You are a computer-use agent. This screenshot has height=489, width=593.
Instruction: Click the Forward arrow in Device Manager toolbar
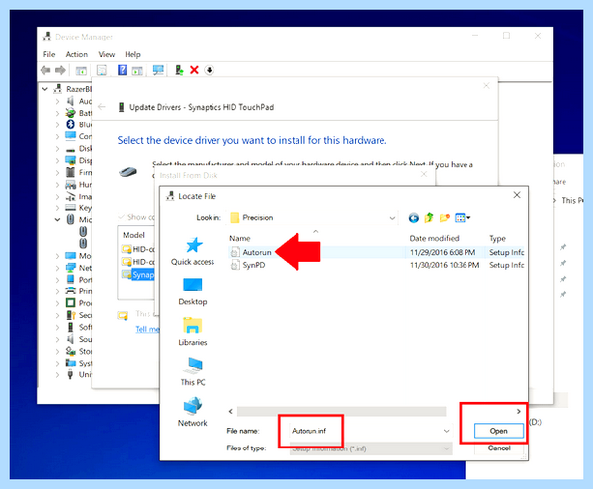coord(60,70)
